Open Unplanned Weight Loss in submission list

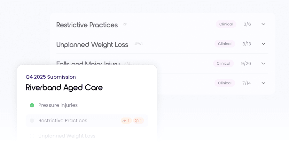pyautogui.click(x=67, y=136)
